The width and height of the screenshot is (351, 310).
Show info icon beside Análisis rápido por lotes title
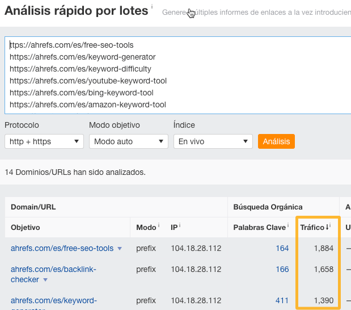click(152, 6)
